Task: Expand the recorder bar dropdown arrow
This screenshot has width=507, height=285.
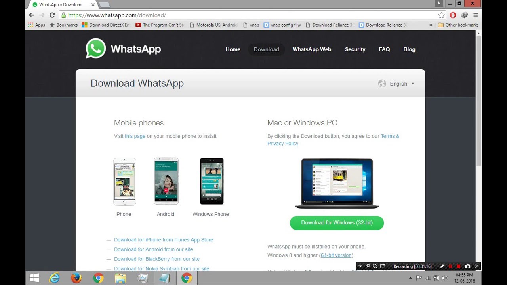Action: tap(360, 266)
